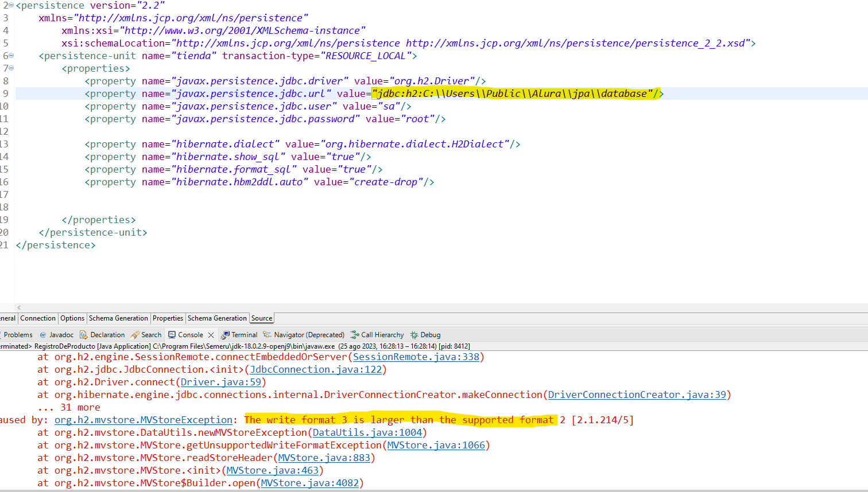Select Schema Generation tab beside Source tab
Screen dimensions: 868x492
coord(217,318)
